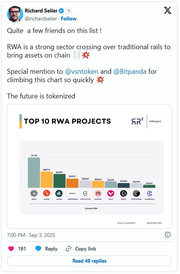The width and height of the screenshot is (180, 274).
Task: Read 49 replies
Action: [89, 261]
